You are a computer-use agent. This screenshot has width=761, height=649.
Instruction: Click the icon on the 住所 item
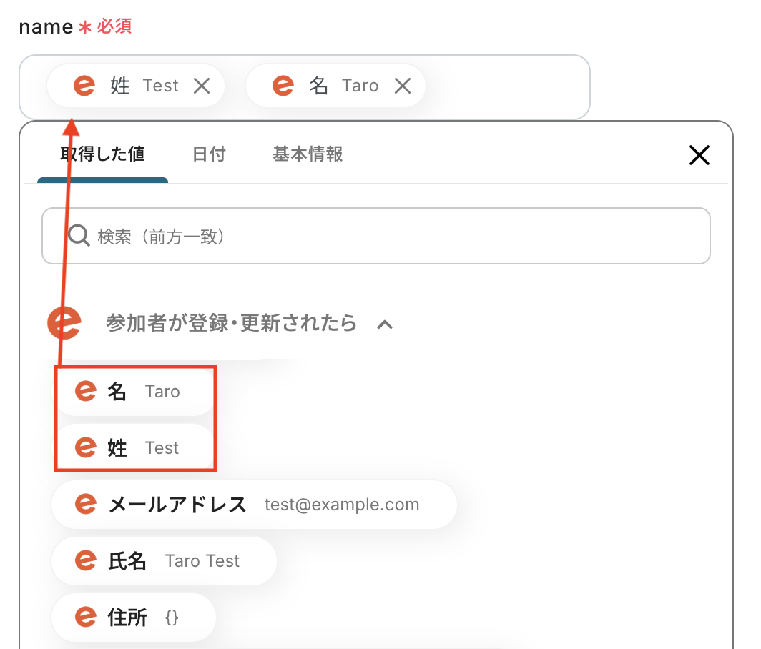point(86,618)
